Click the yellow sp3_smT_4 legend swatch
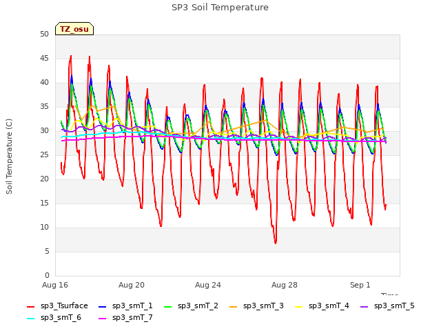441x331 pixels. (298, 306)
